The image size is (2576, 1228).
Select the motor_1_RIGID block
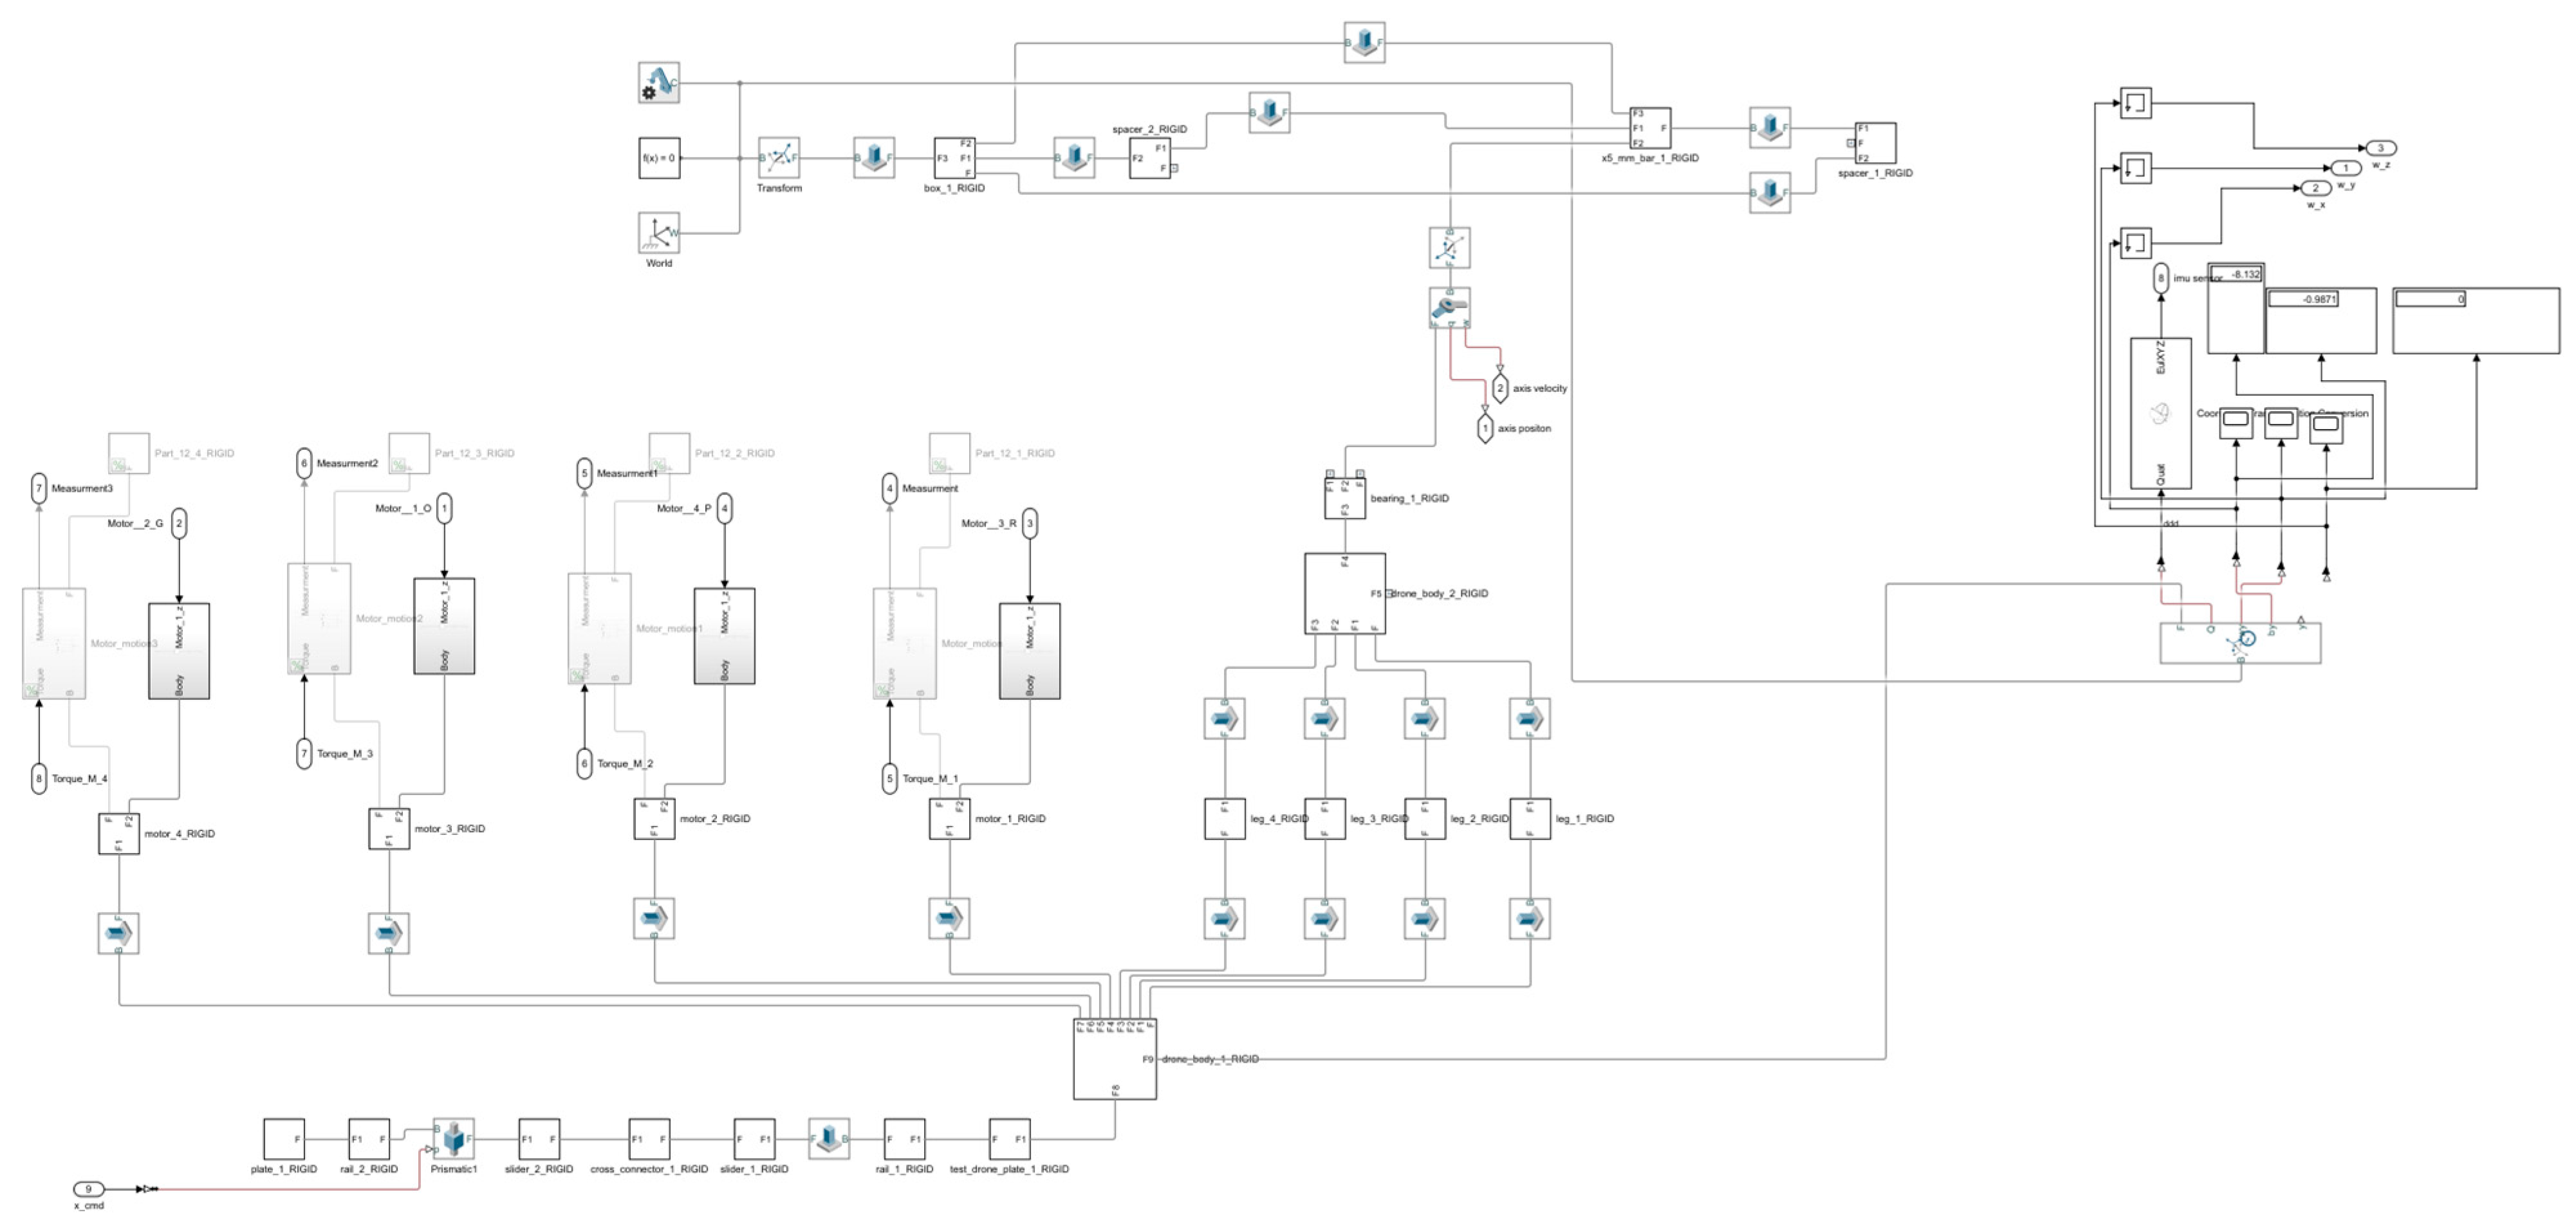point(949,819)
